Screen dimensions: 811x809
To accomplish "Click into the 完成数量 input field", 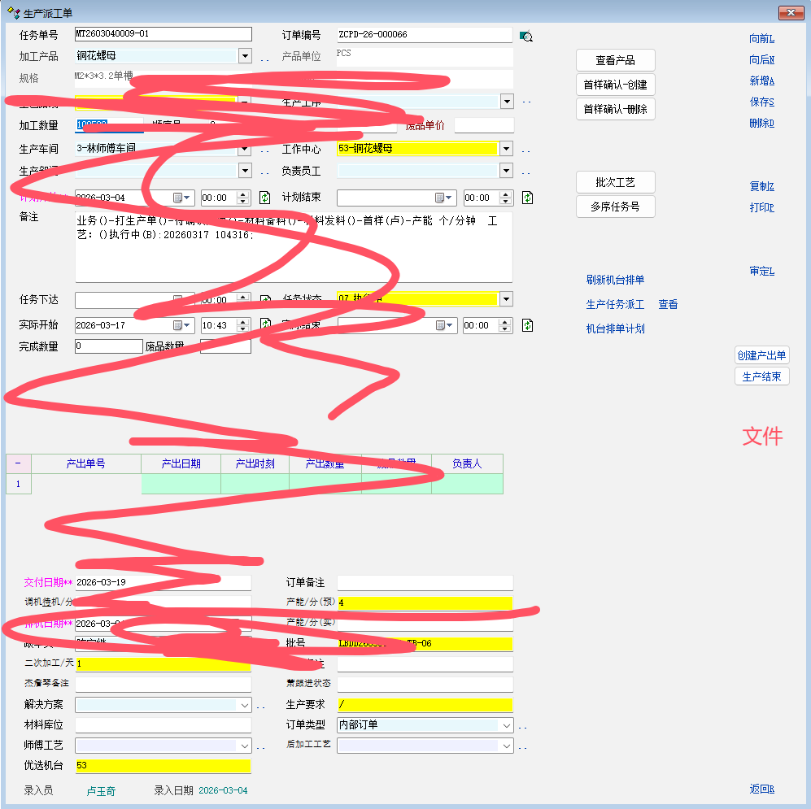I will [x=108, y=346].
